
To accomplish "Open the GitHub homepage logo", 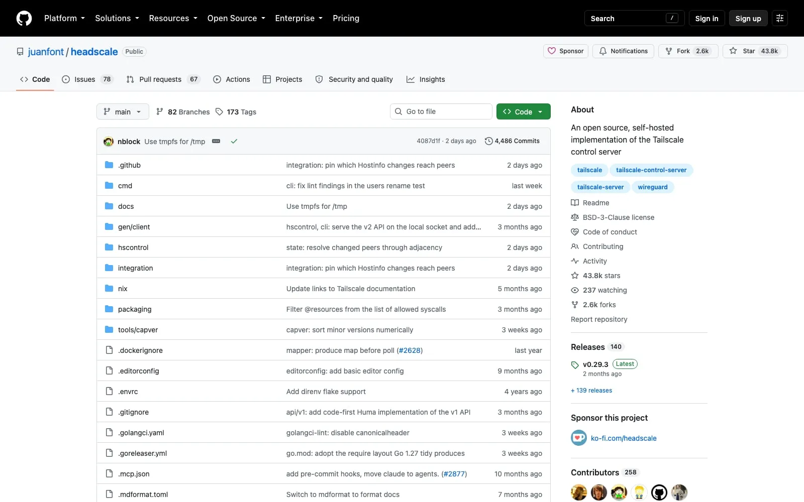I will coord(24,18).
